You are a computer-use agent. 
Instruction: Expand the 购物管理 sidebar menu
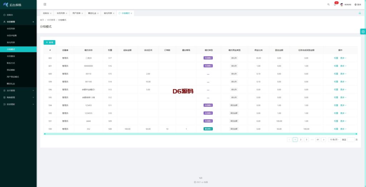click(x=18, y=97)
